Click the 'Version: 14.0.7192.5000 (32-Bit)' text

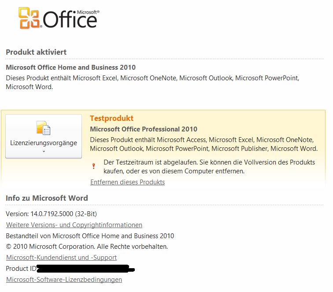pos(51,214)
